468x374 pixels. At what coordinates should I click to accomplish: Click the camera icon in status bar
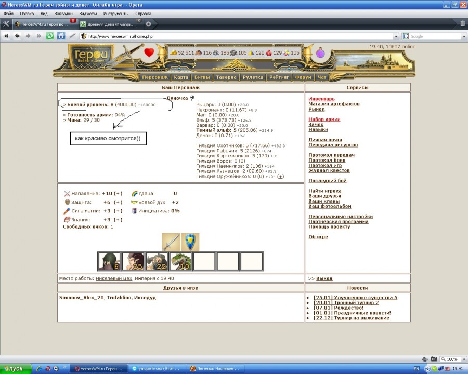[434, 359]
